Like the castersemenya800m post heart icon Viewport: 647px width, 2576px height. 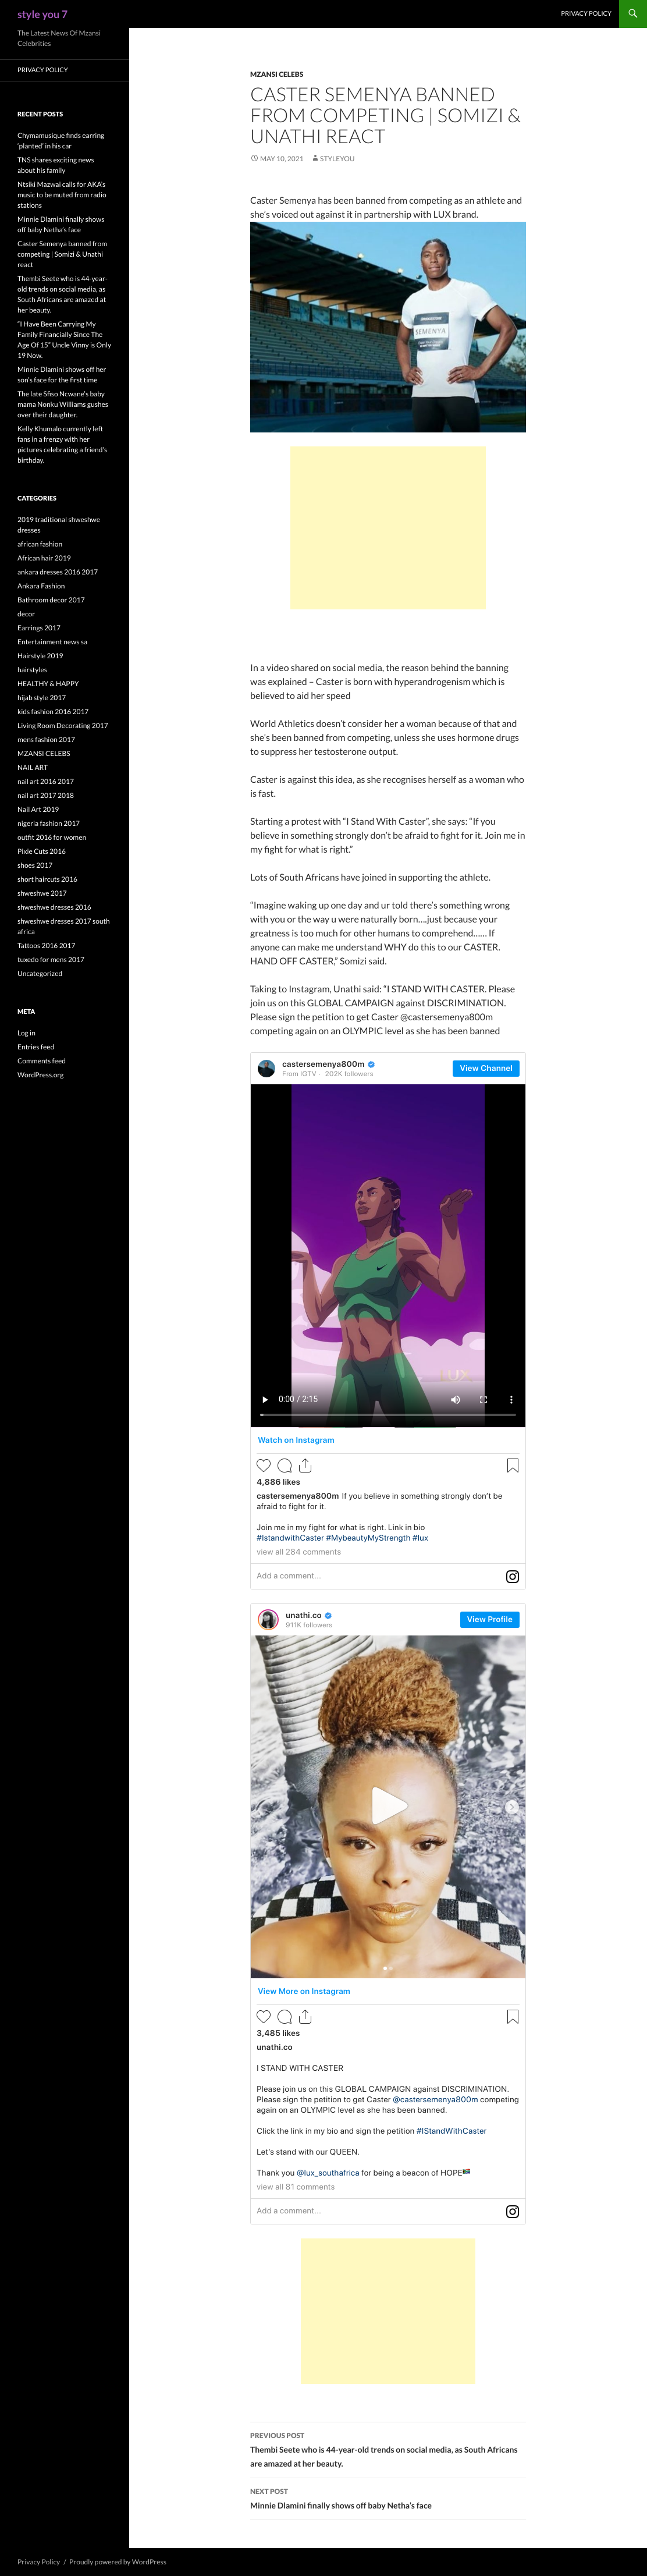coord(264,1465)
